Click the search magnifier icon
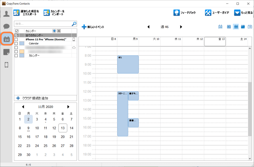The width and height of the screenshot is (254, 167). 74,24
